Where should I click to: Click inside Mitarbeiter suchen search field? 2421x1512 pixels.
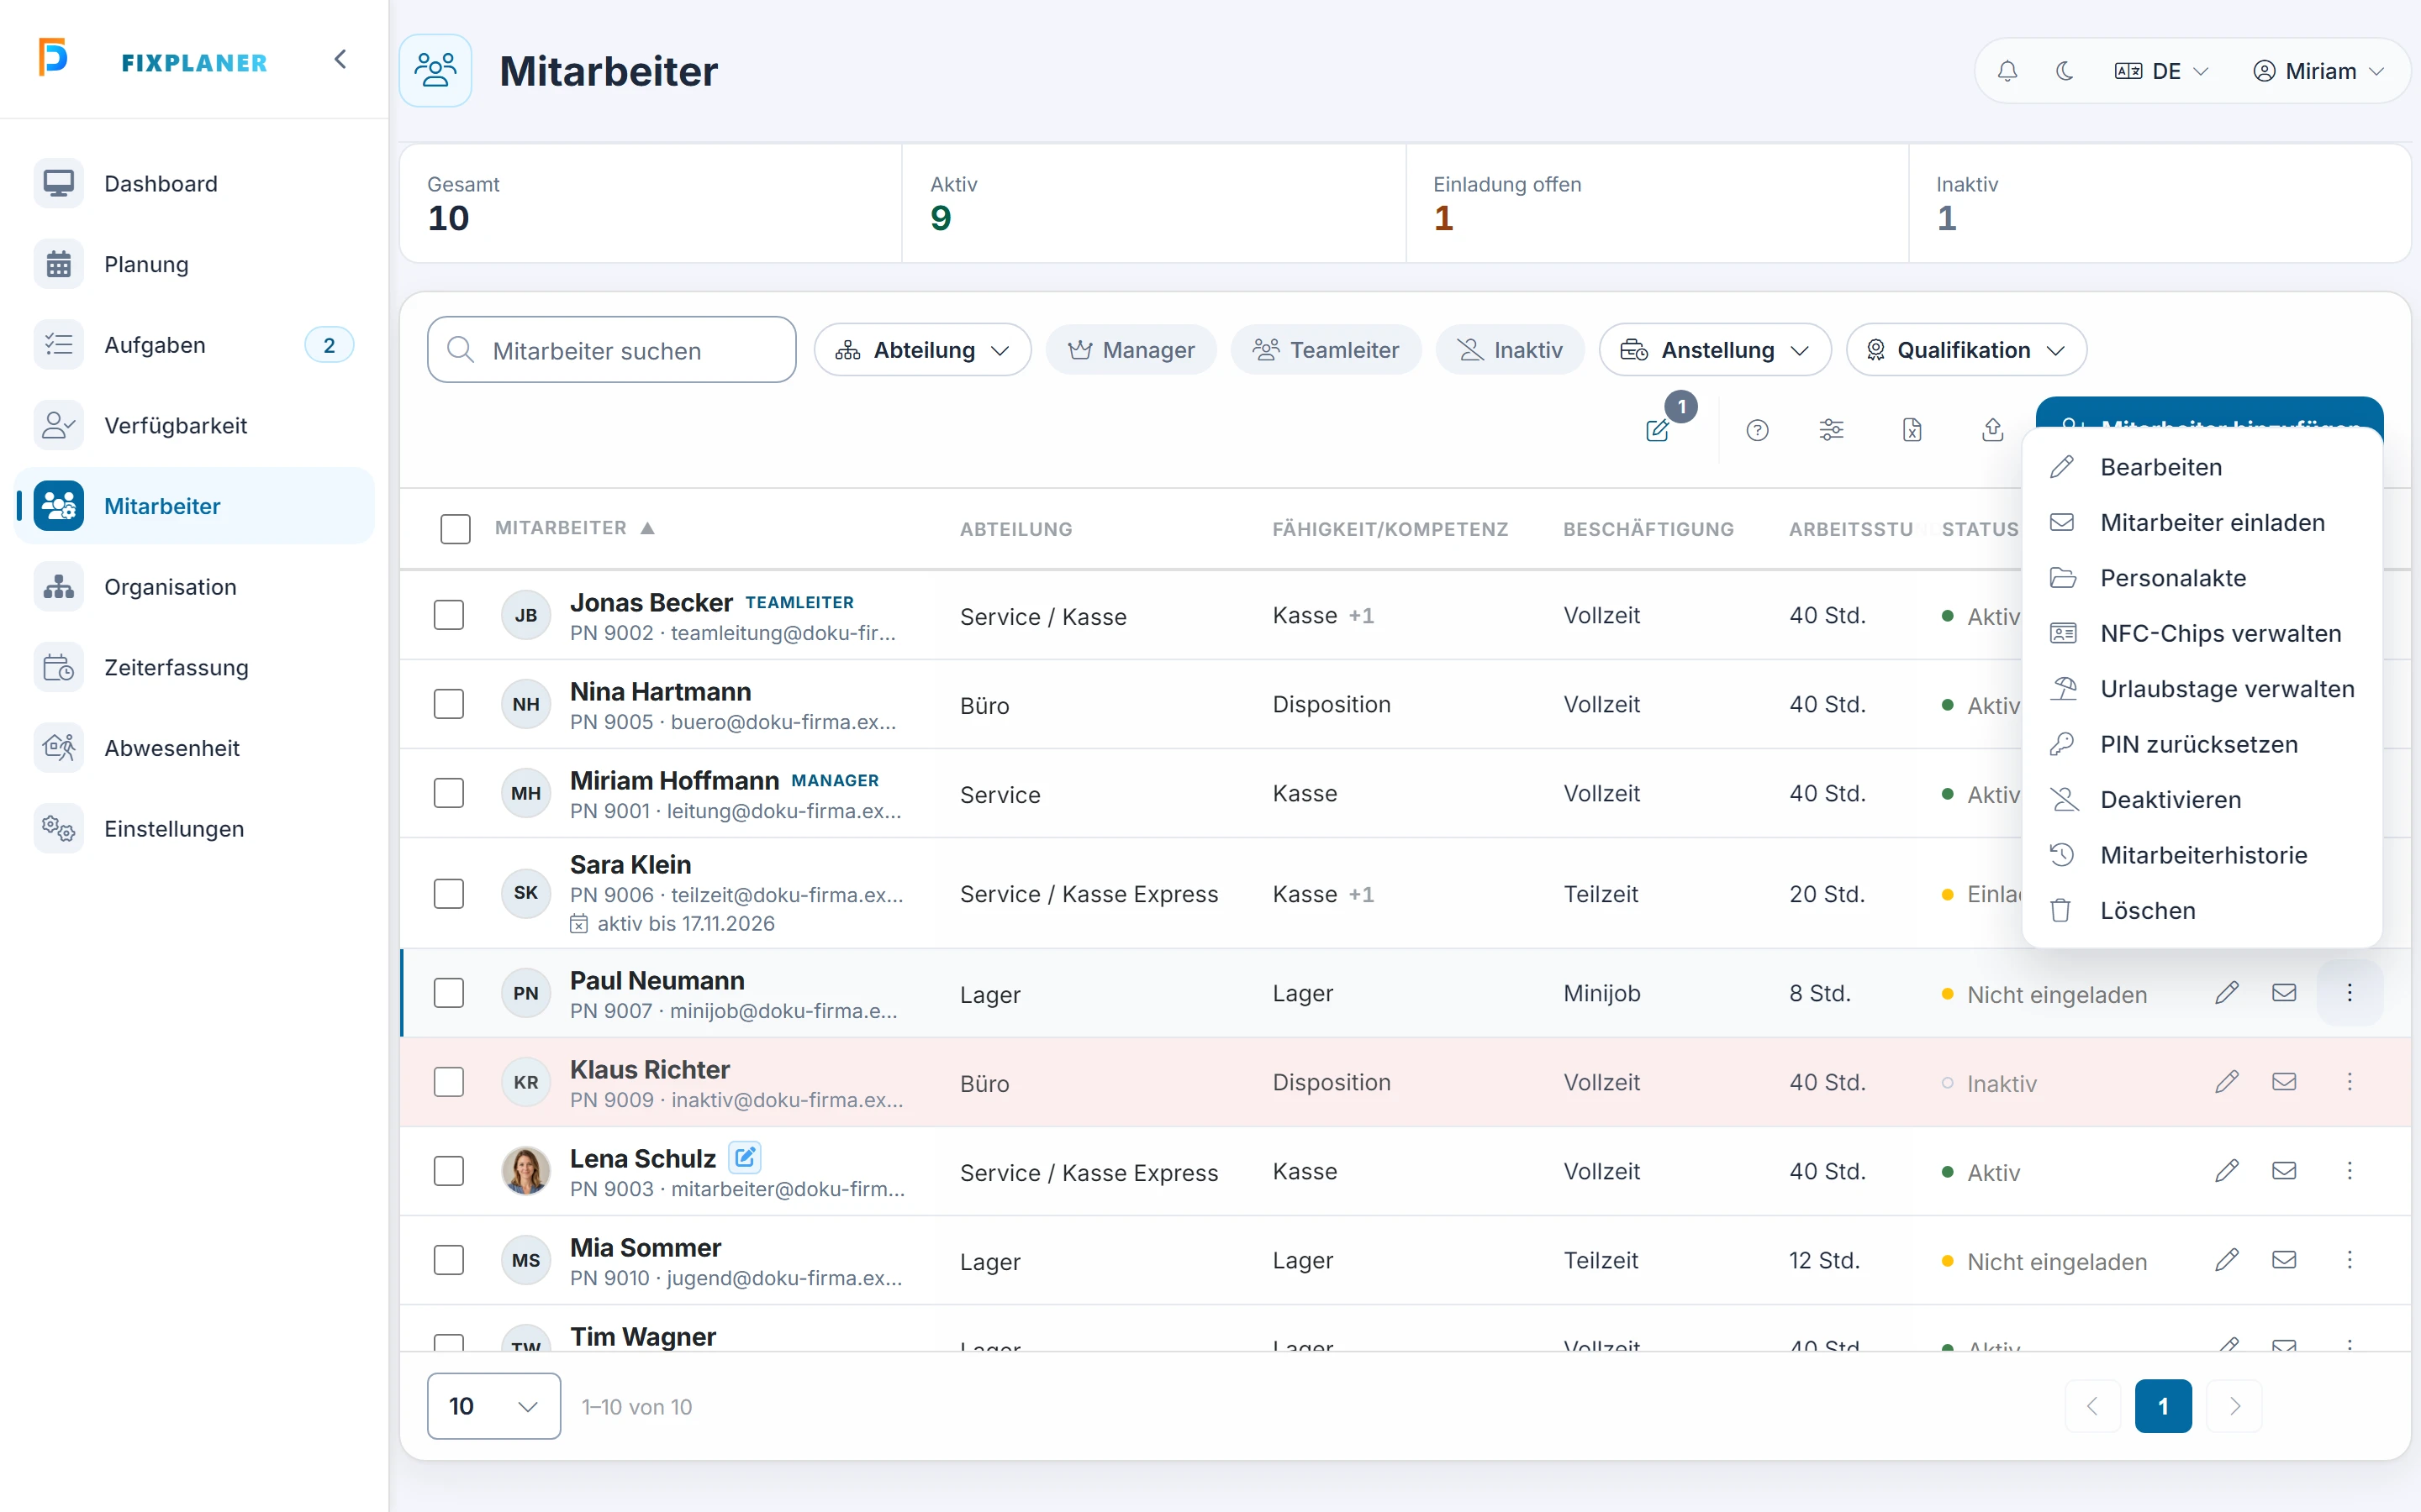point(611,350)
